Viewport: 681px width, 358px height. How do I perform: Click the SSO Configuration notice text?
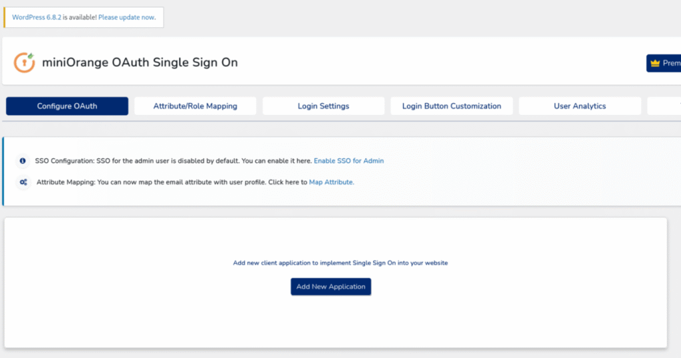[x=174, y=161]
